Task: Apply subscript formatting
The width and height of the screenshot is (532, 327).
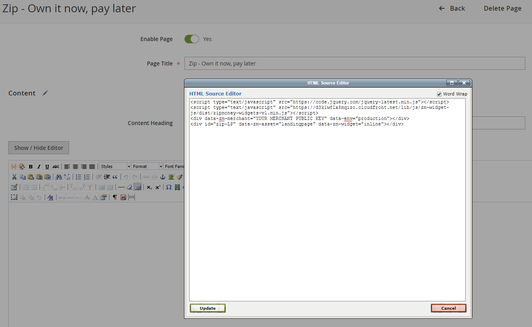Action: click(x=149, y=187)
